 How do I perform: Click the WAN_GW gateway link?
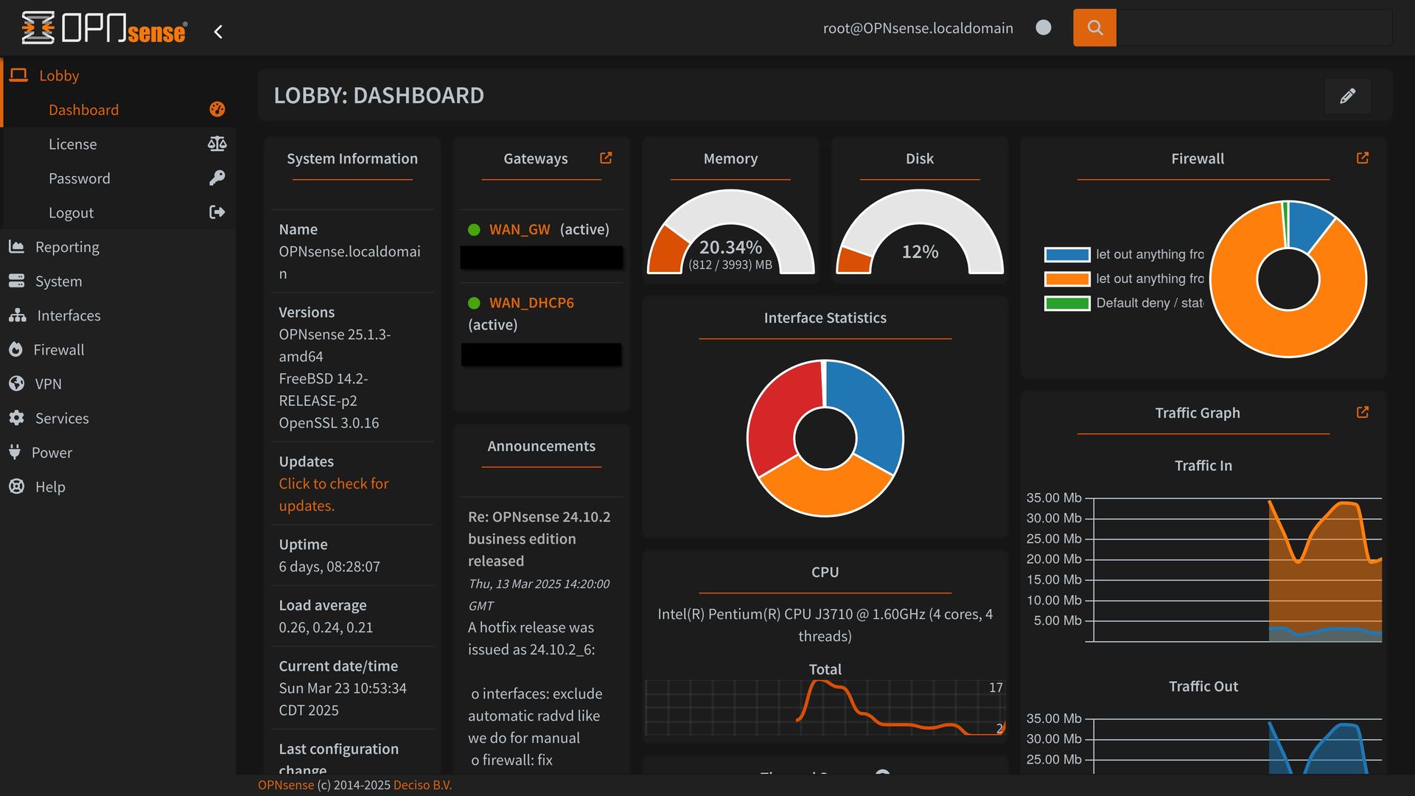pyautogui.click(x=520, y=229)
